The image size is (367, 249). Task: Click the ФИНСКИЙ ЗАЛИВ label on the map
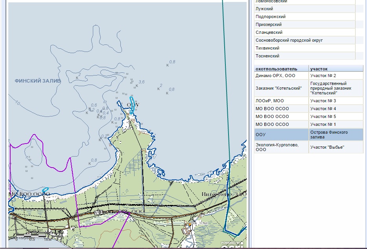point(38,81)
